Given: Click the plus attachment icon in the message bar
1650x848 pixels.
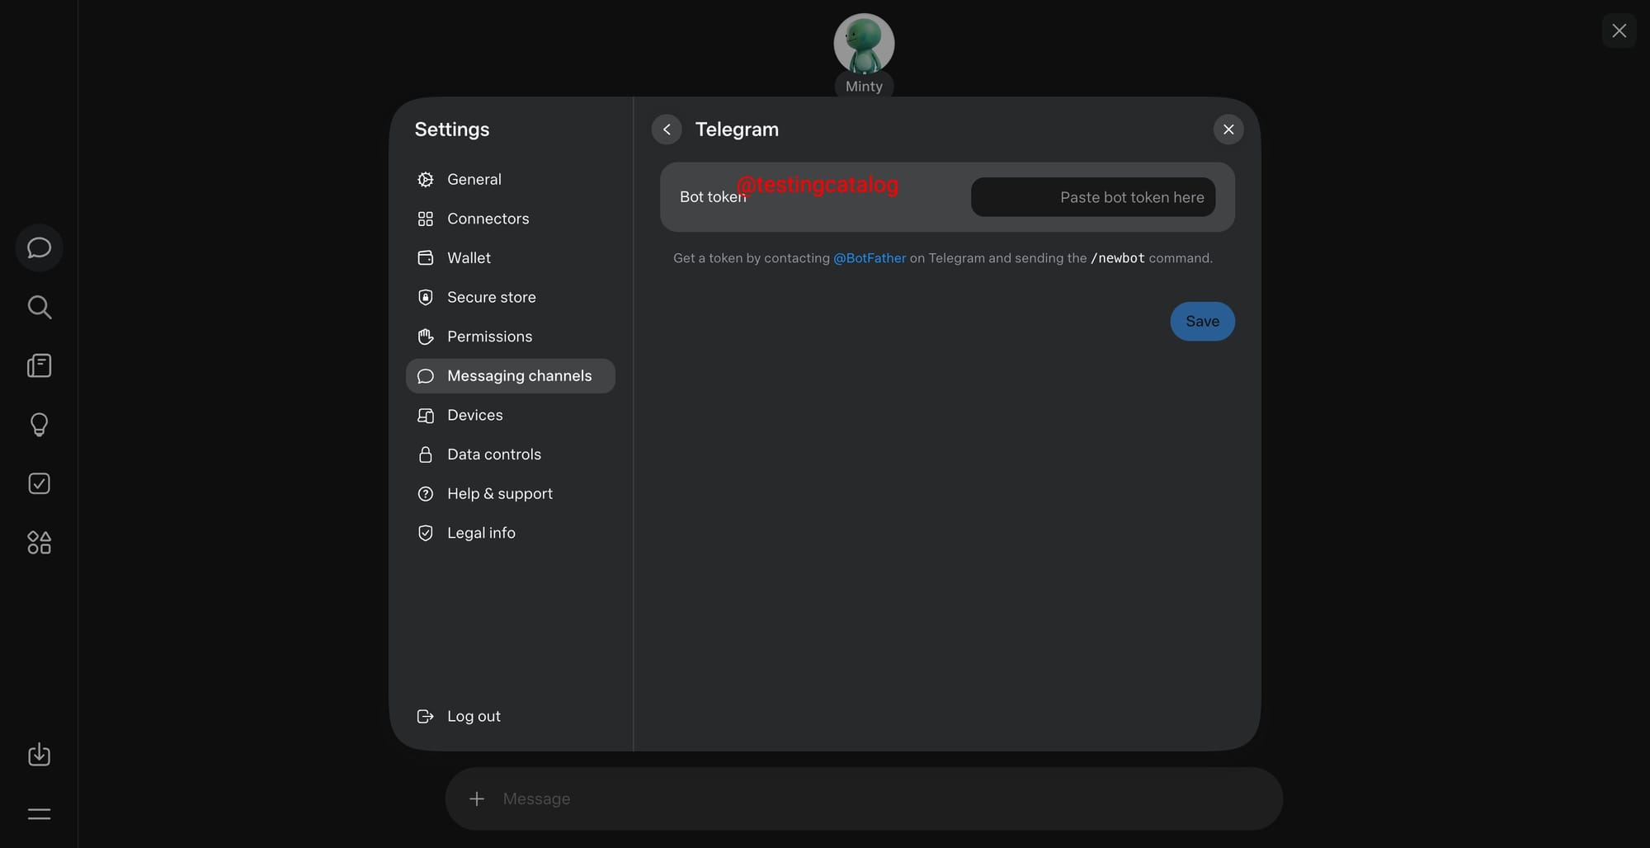Looking at the screenshot, I should pos(477,799).
